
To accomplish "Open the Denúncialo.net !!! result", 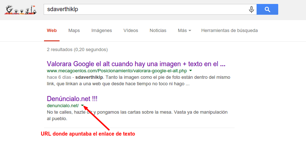I will pos(72,99).
